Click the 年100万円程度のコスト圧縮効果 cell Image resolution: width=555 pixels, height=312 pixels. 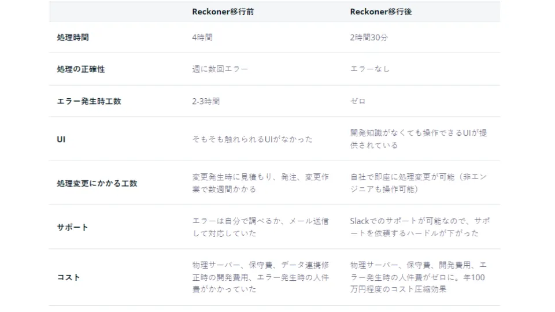pyautogui.click(x=419, y=277)
